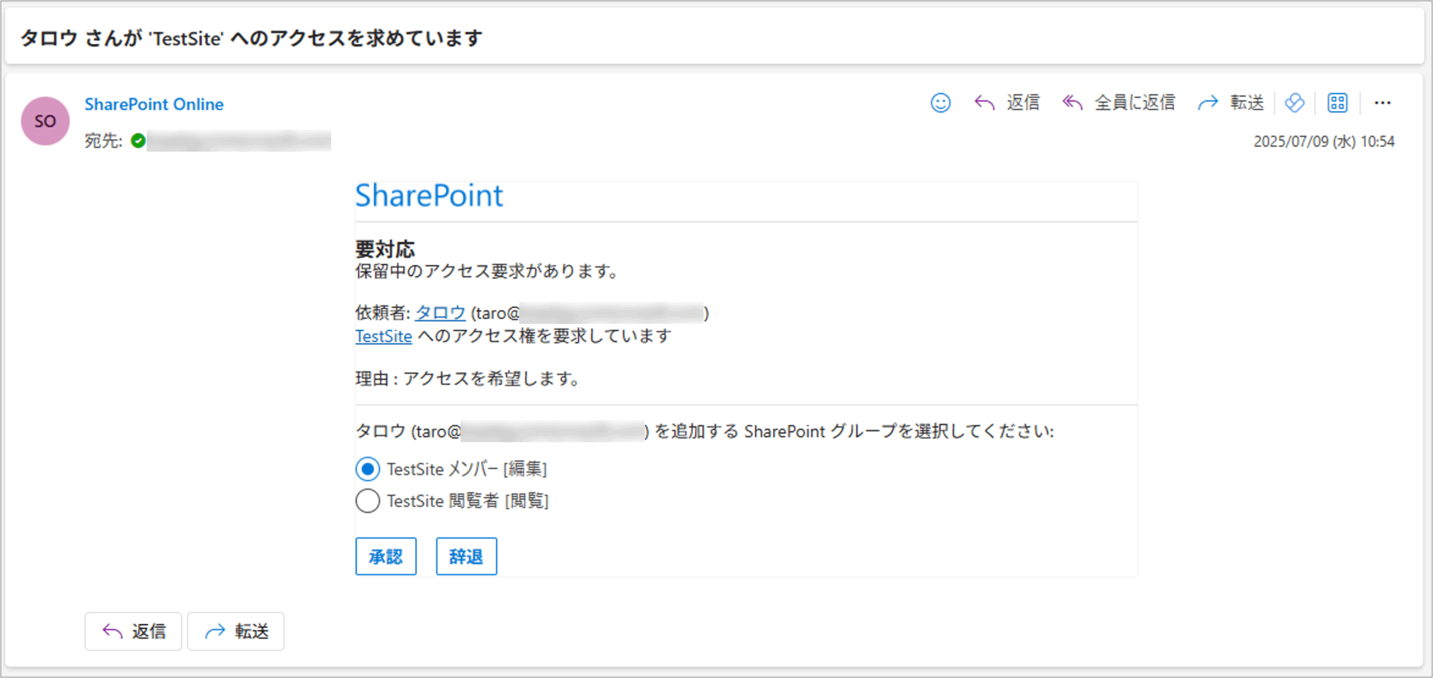Click text 理由 : アクセスを希望します。

pos(468,379)
